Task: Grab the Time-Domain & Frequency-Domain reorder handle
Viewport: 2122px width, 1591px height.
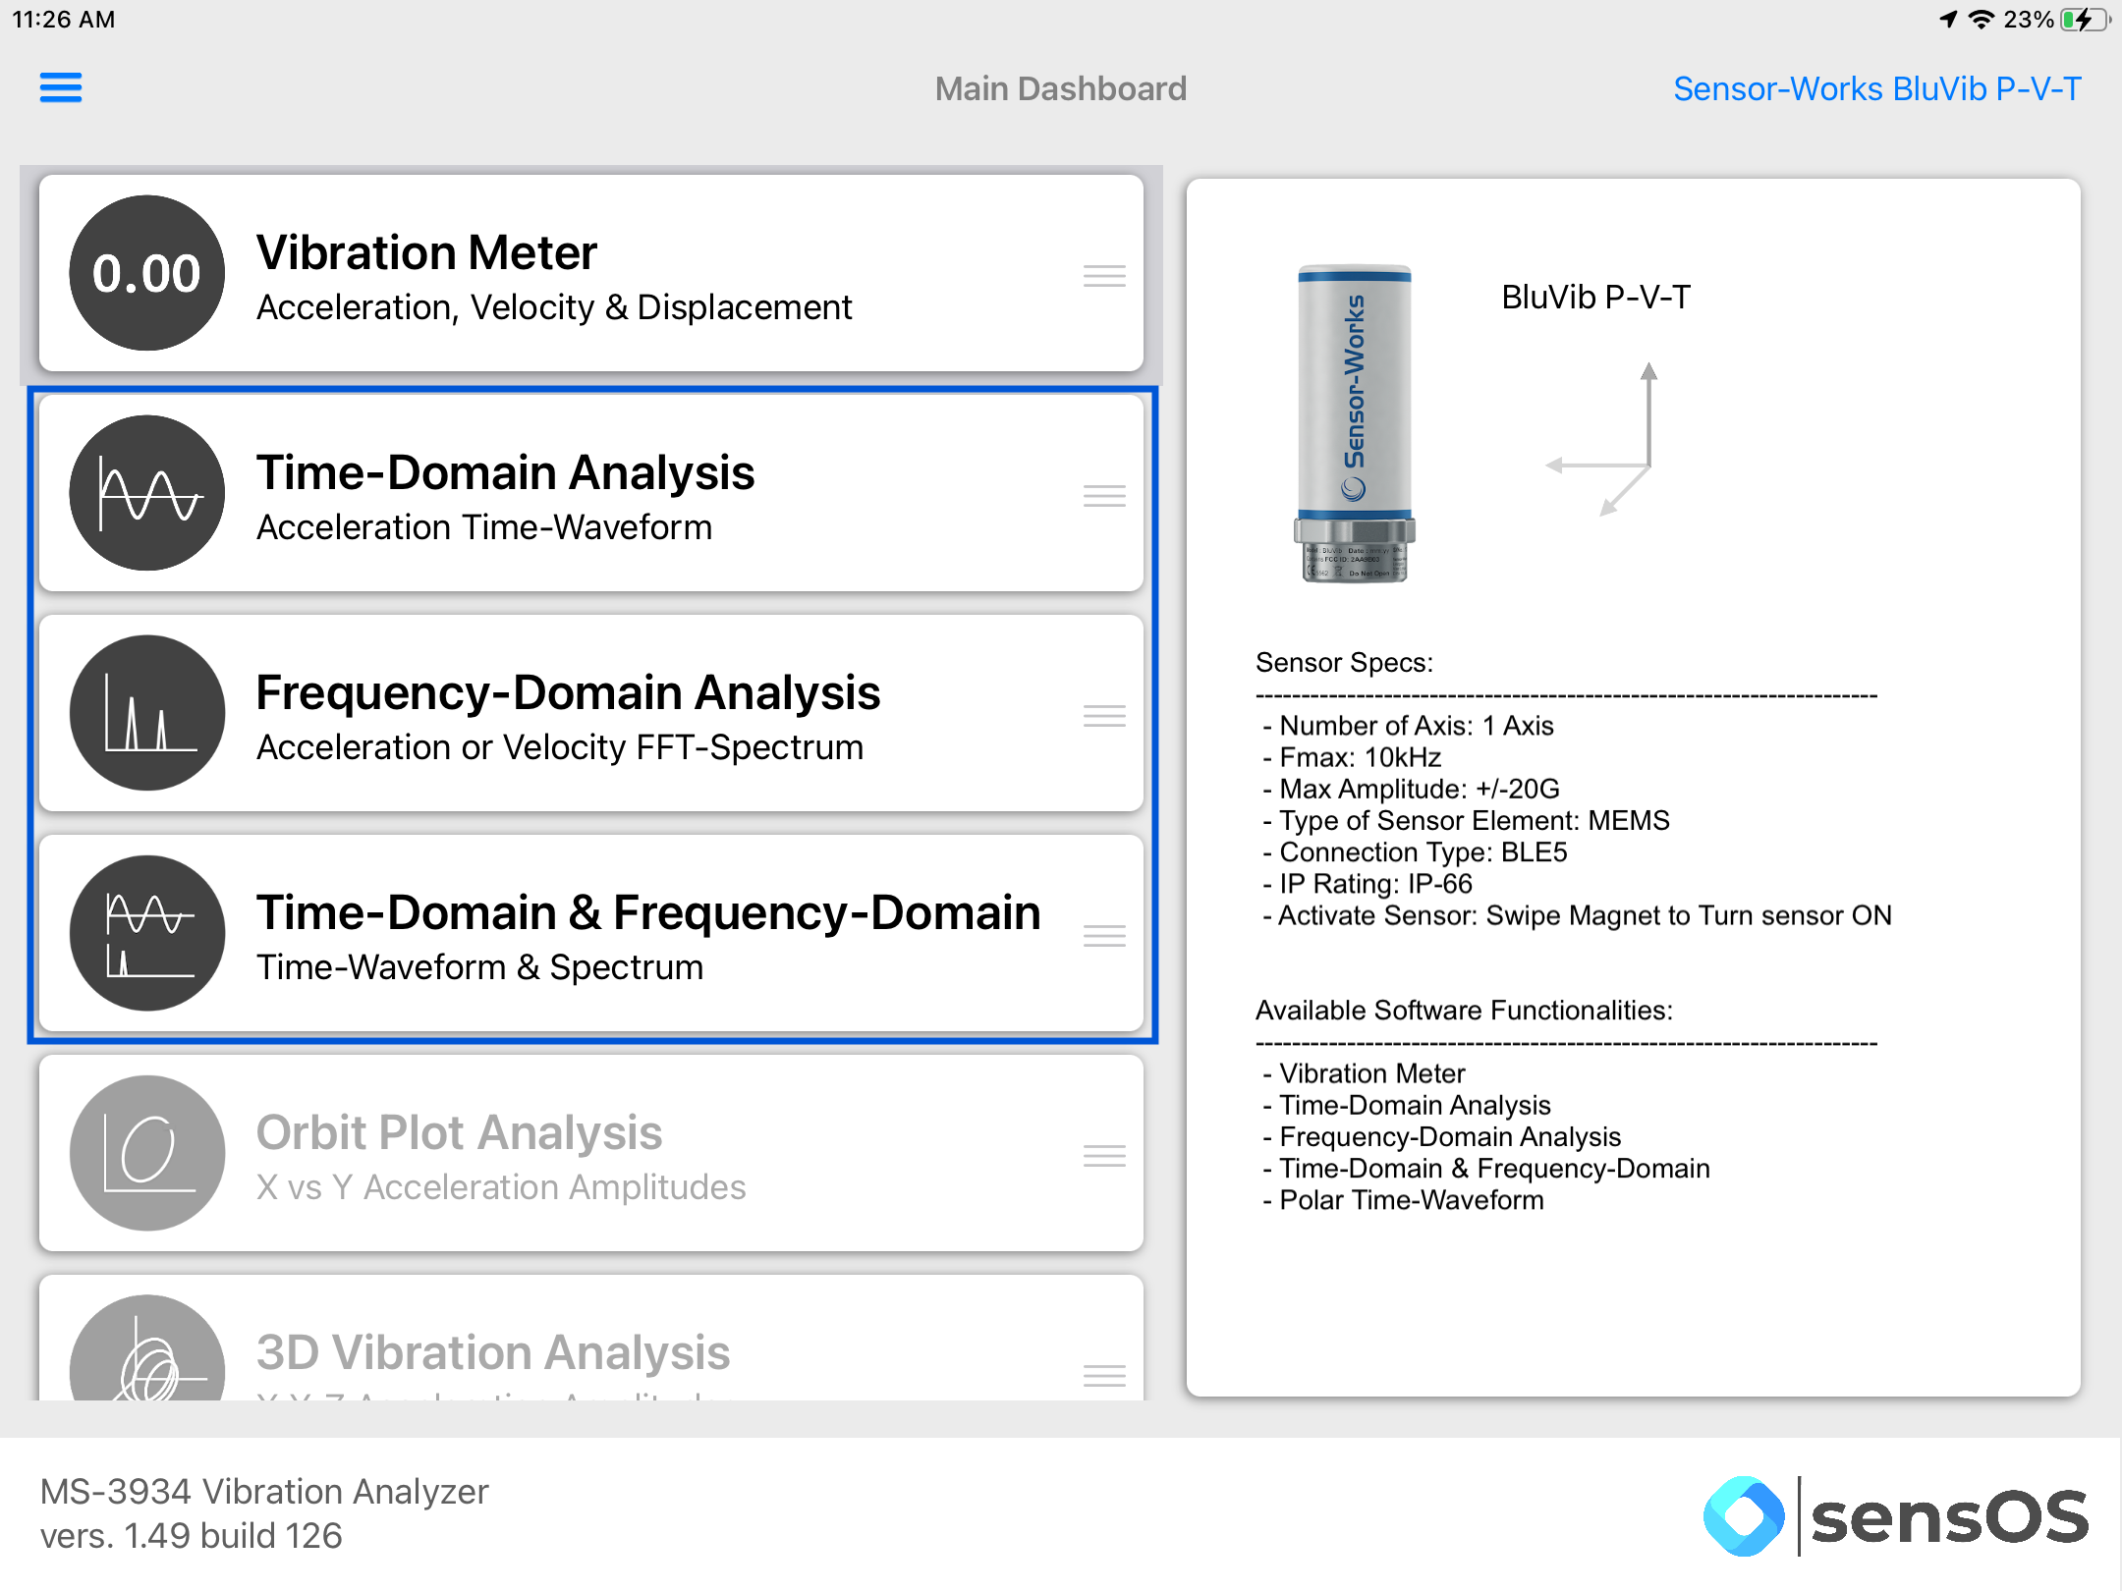Action: pos(1104,936)
